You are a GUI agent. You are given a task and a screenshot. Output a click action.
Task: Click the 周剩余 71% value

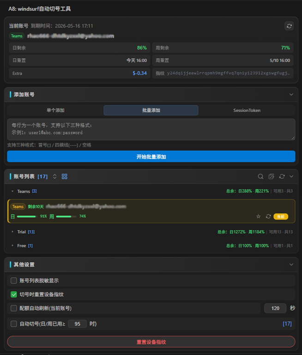click(x=285, y=48)
